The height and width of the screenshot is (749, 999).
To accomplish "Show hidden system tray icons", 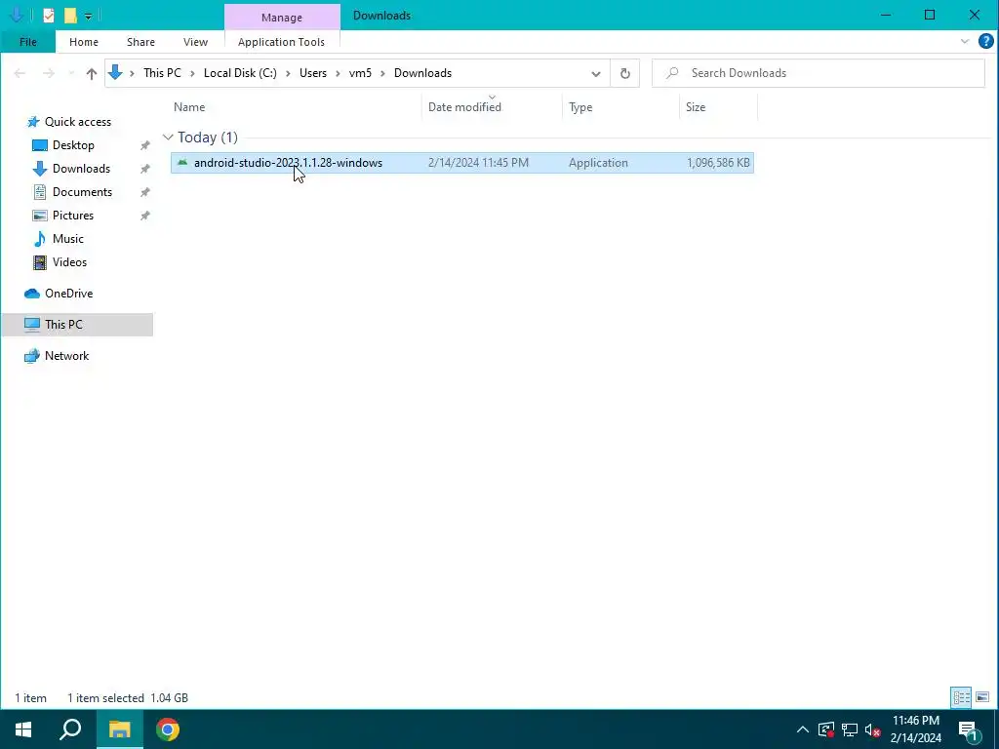I will 803,729.
